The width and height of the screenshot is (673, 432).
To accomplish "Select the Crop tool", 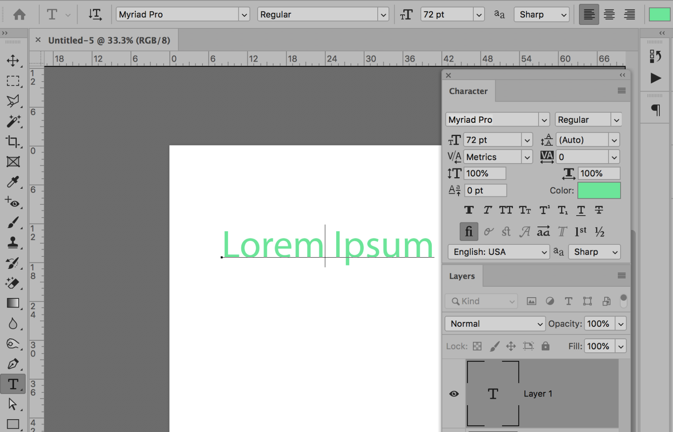I will [13, 142].
